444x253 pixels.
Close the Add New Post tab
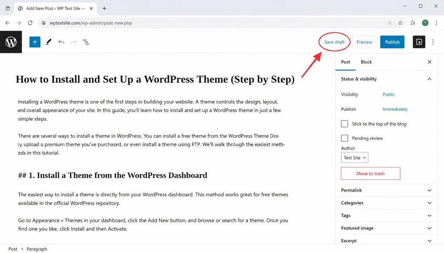[x=91, y=9]
